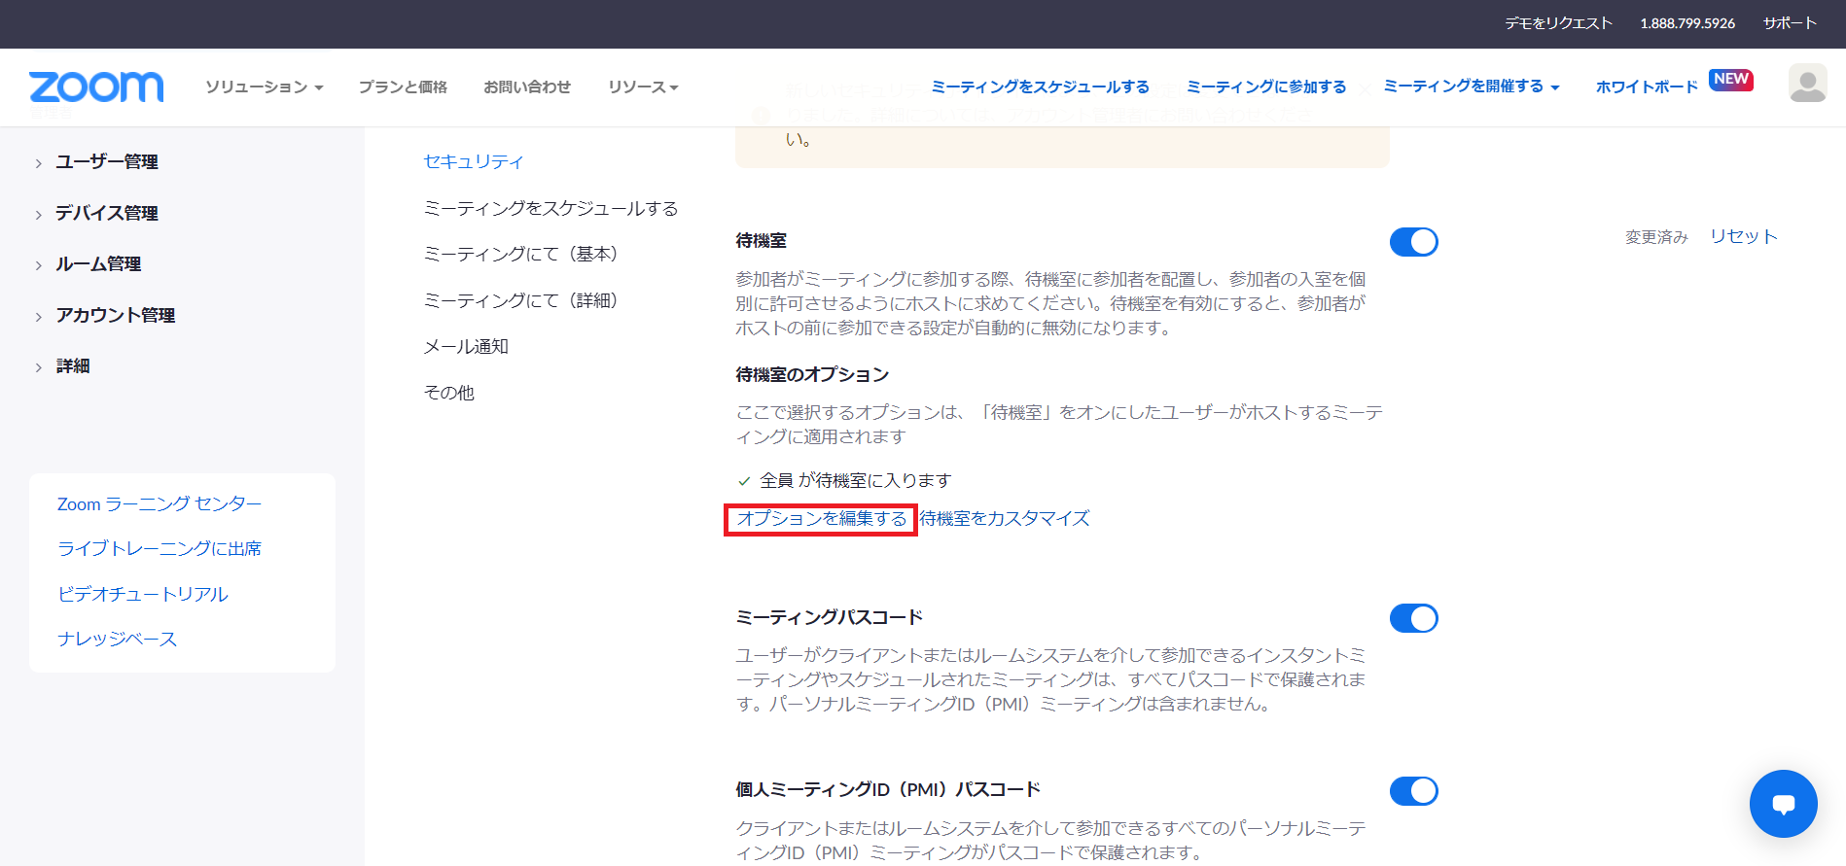The width and height of the screenshot is (1846, 866).
Task: Go to ミーティングにて（基本） section
Action: (x=520, y=254)
